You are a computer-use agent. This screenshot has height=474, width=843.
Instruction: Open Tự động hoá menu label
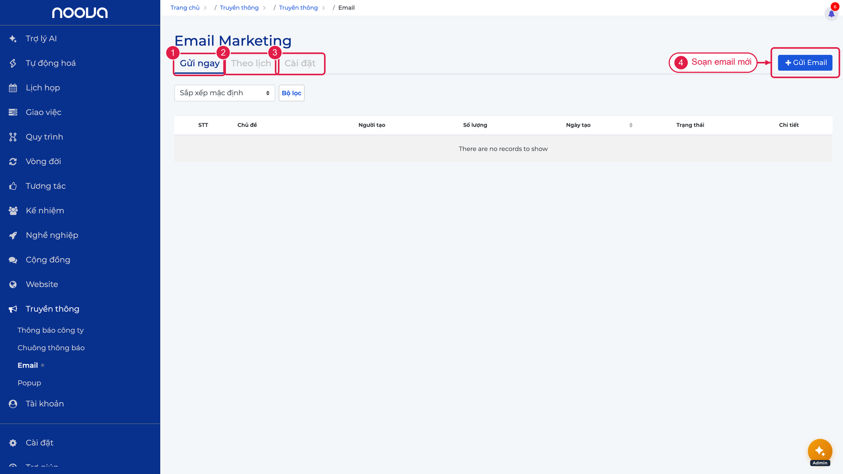coord(51,63)
